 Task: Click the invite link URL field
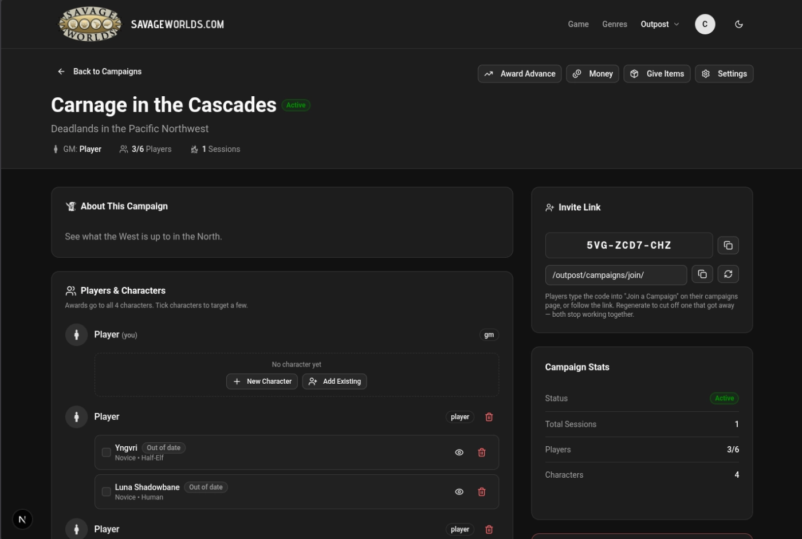pos(616,275)
